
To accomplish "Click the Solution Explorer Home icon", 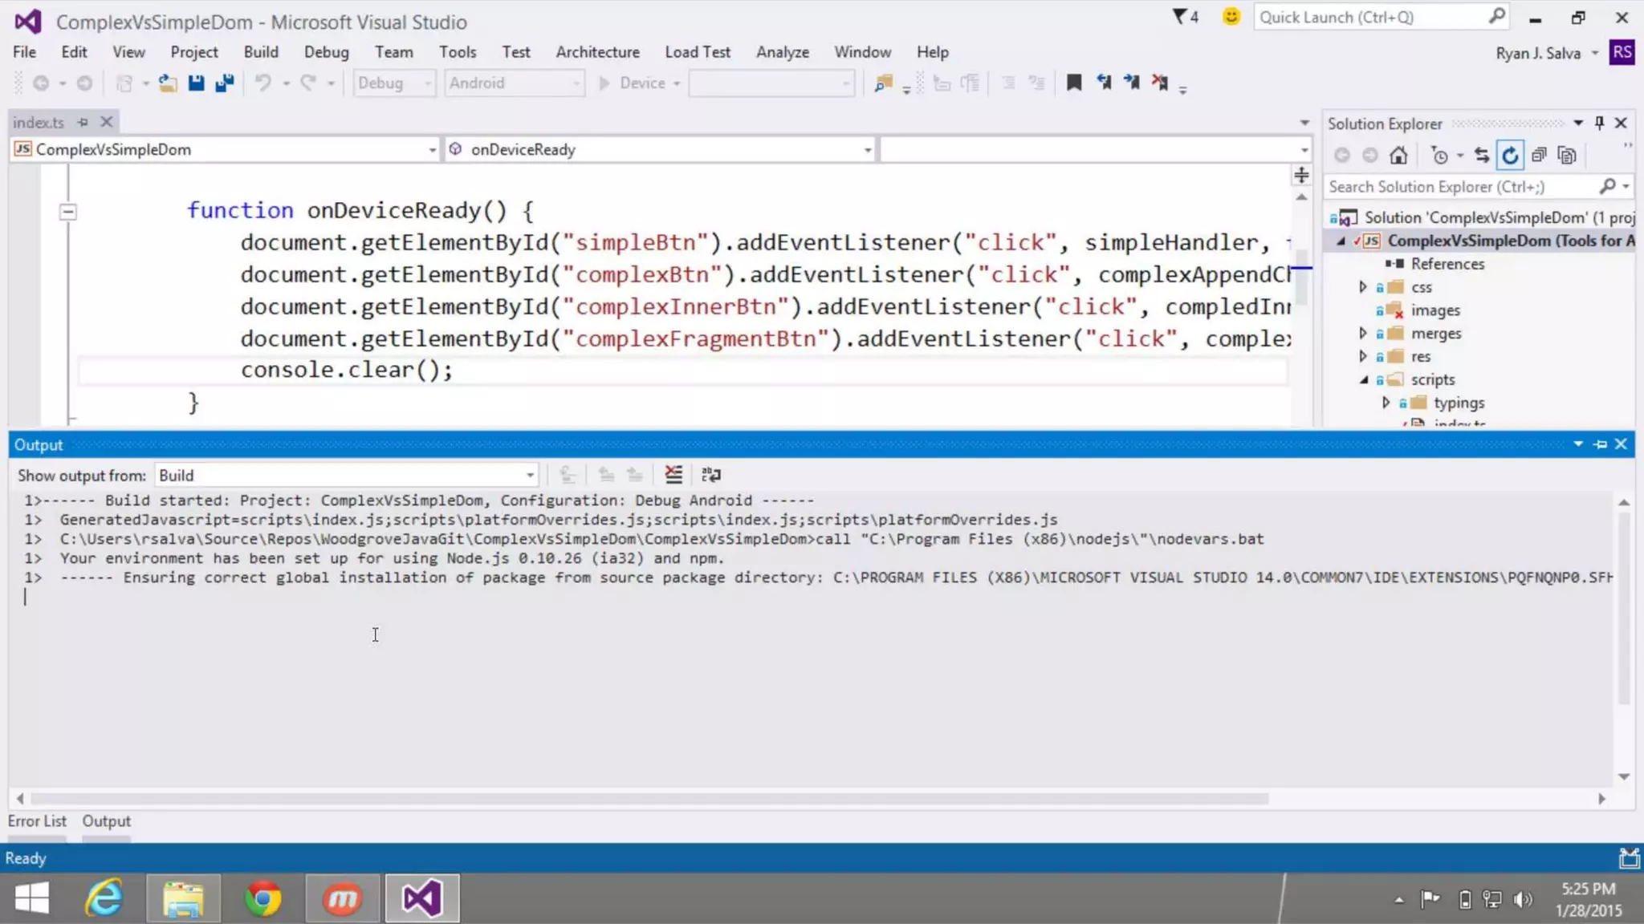I will point(1398,156).
